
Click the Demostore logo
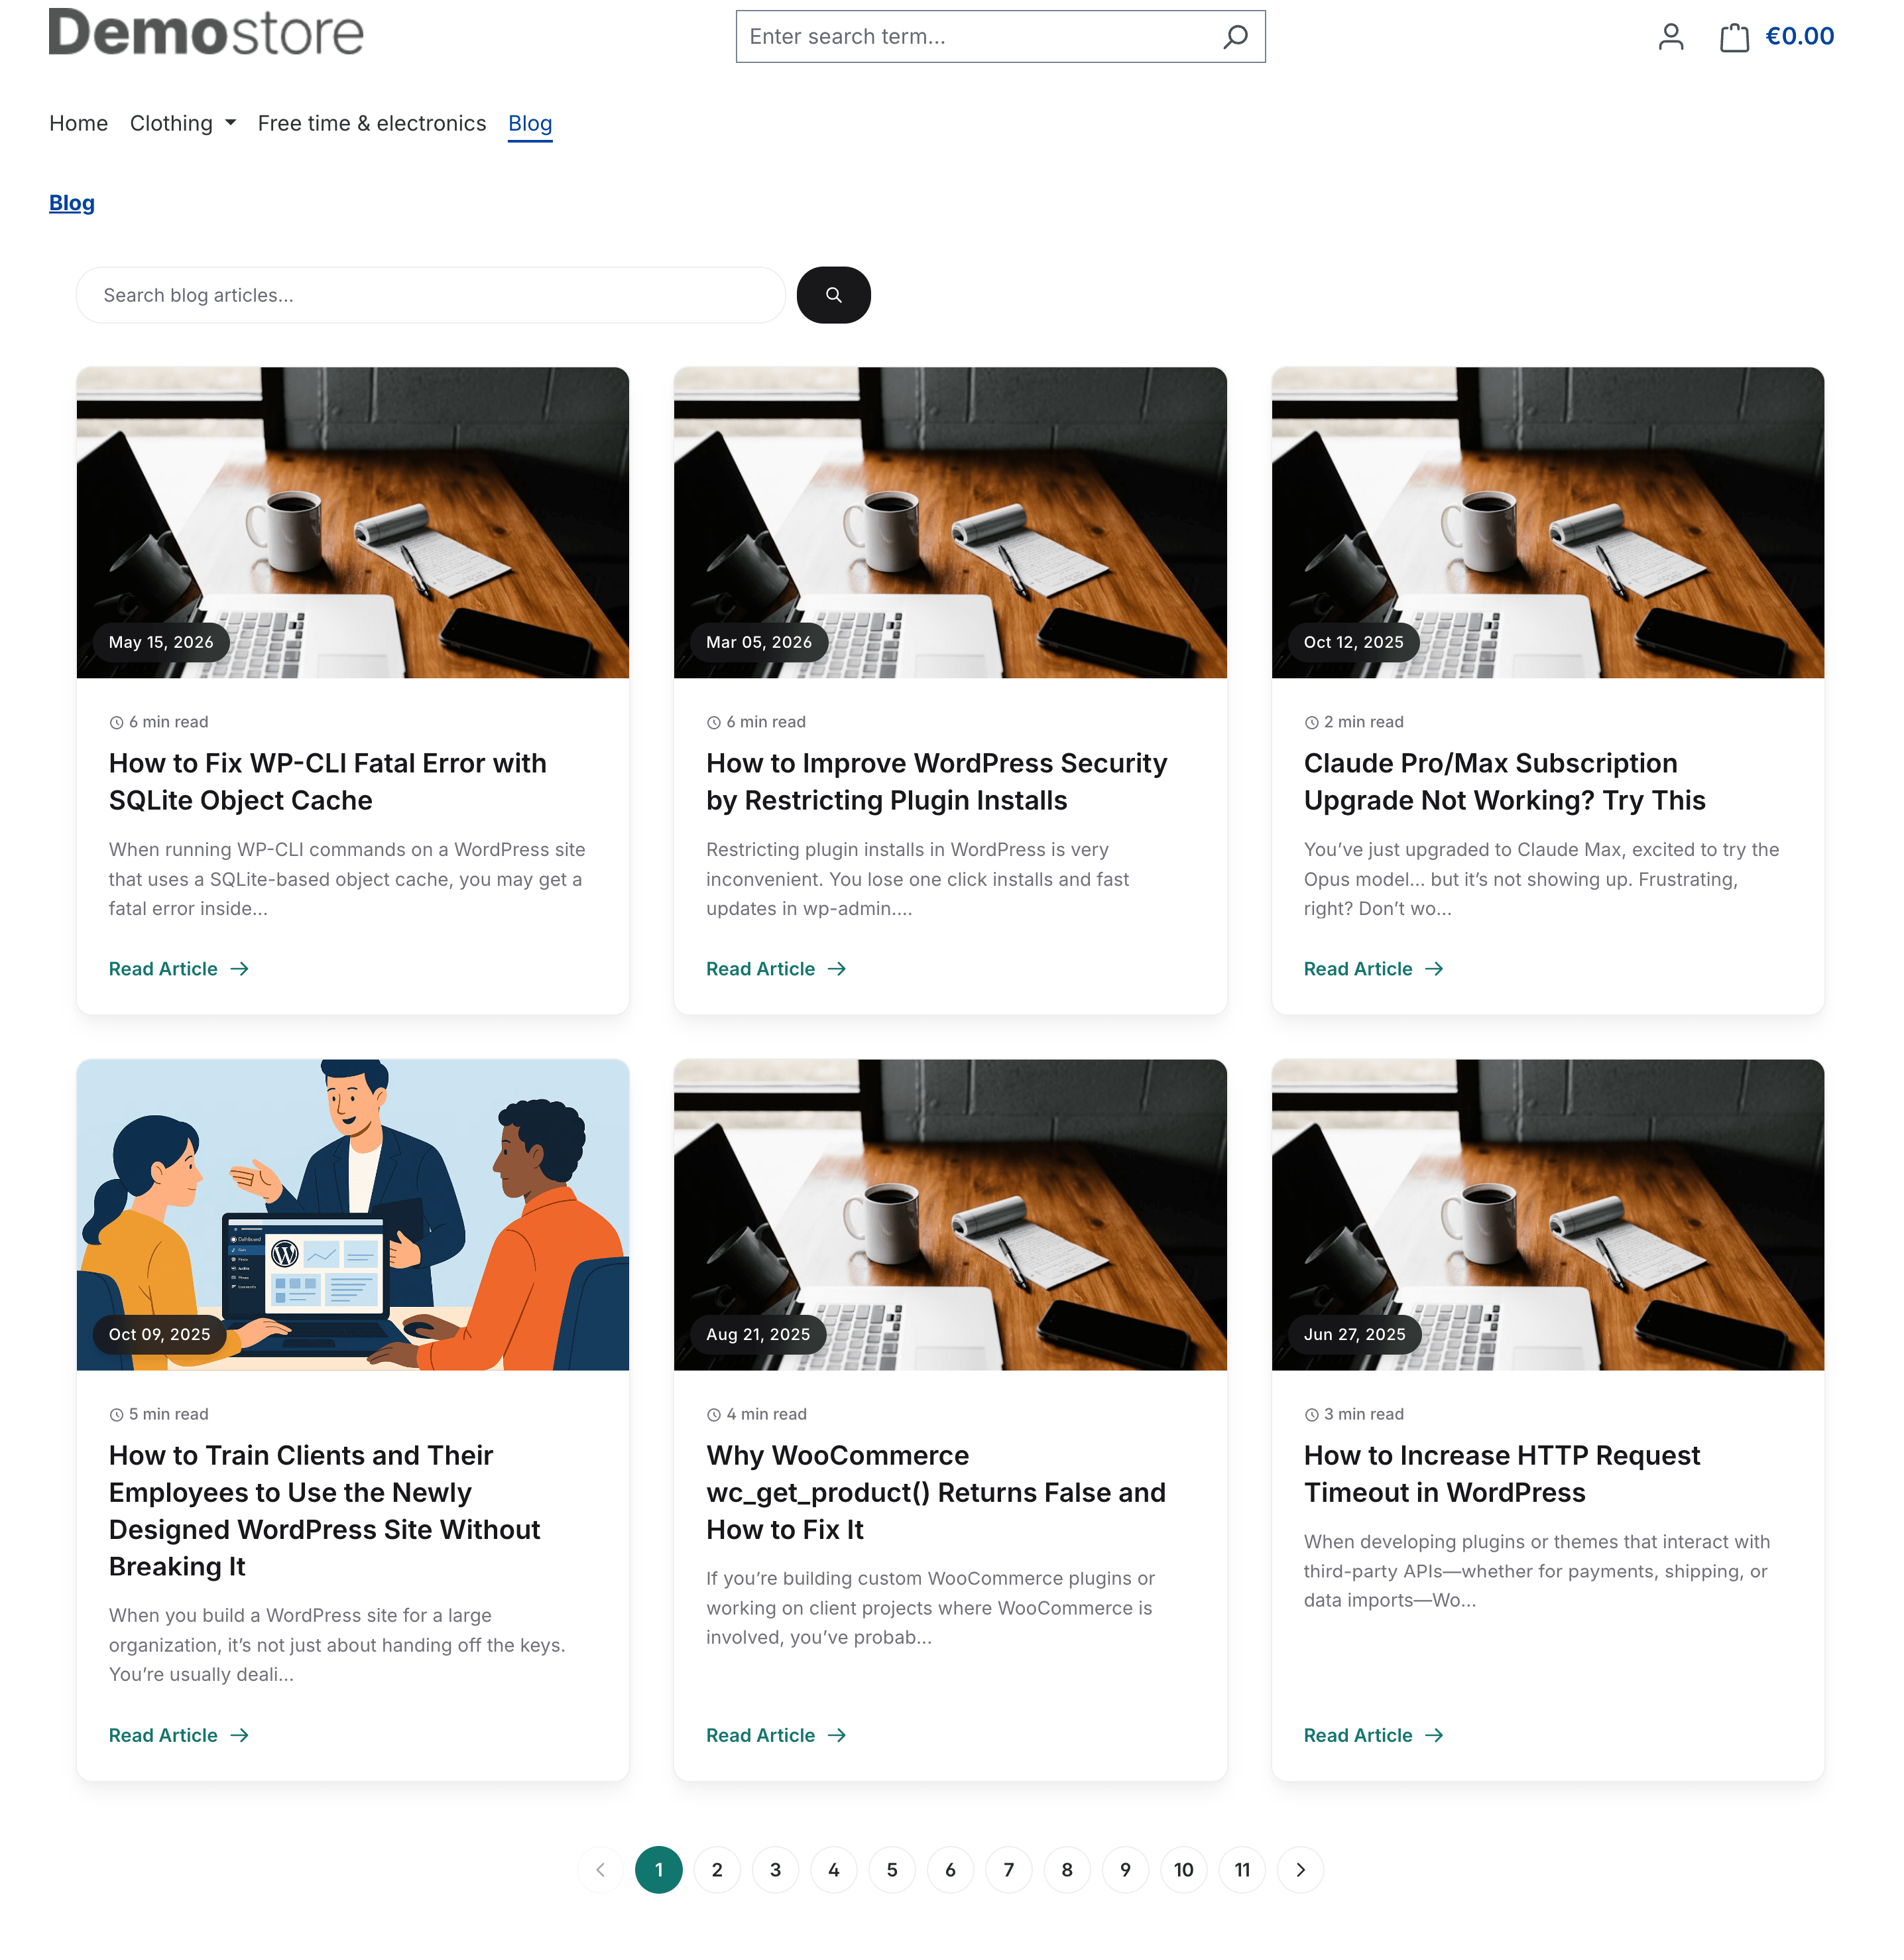(x=206, y=32)
